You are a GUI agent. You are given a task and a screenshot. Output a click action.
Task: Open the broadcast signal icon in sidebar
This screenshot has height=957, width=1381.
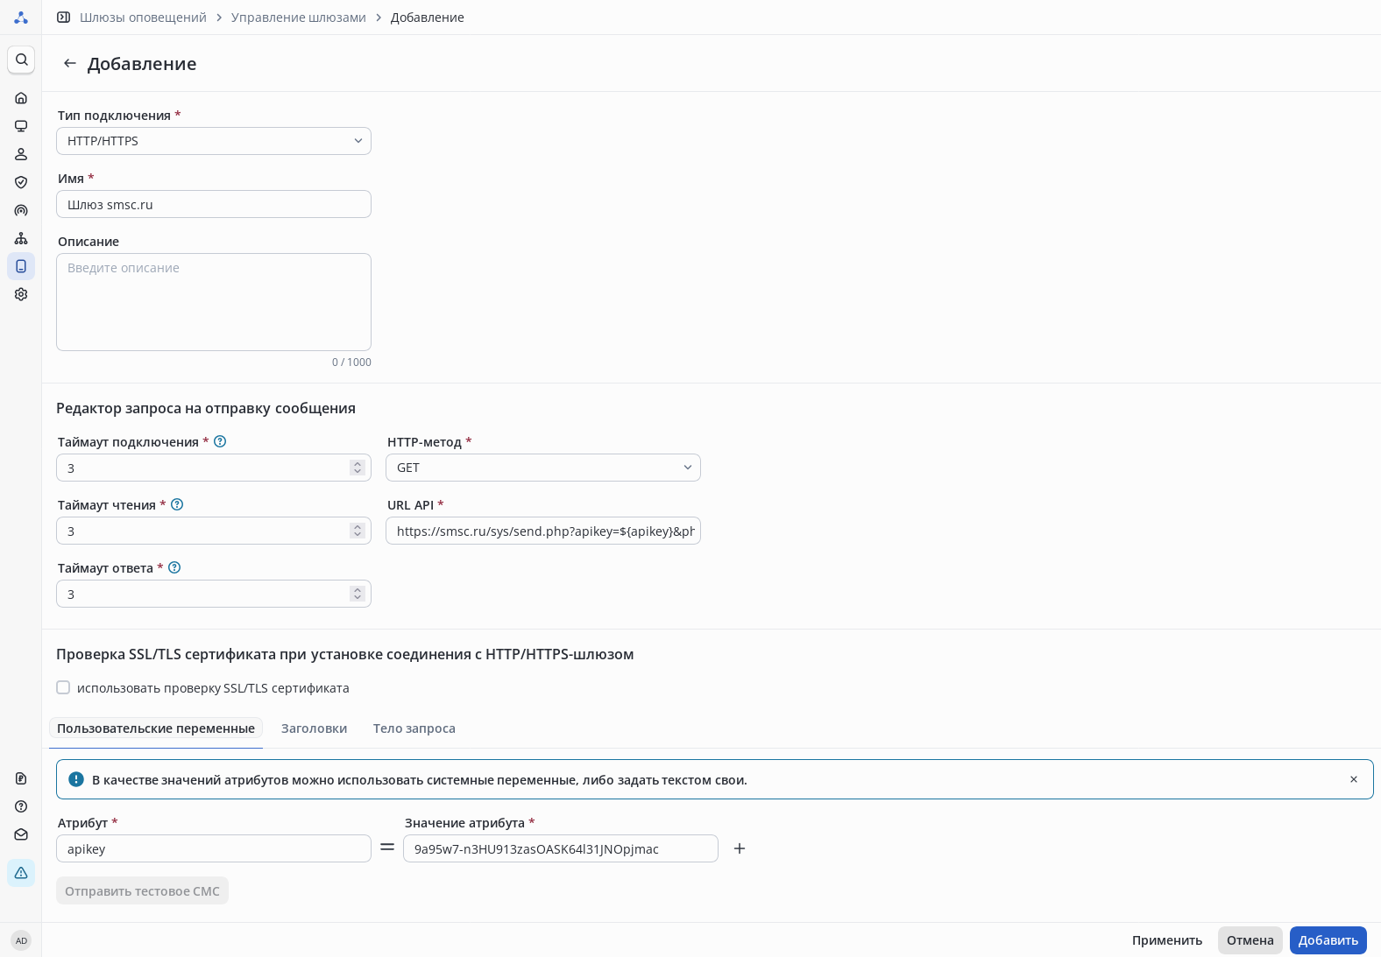click(21, 210)
